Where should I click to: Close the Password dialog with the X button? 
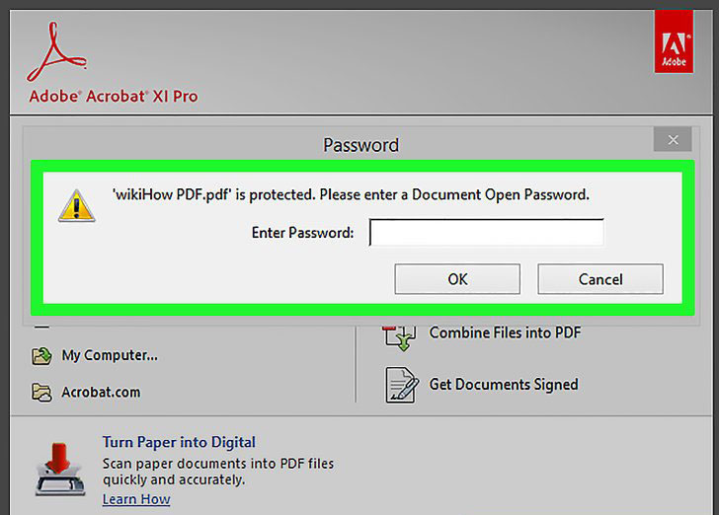point(673,140)
